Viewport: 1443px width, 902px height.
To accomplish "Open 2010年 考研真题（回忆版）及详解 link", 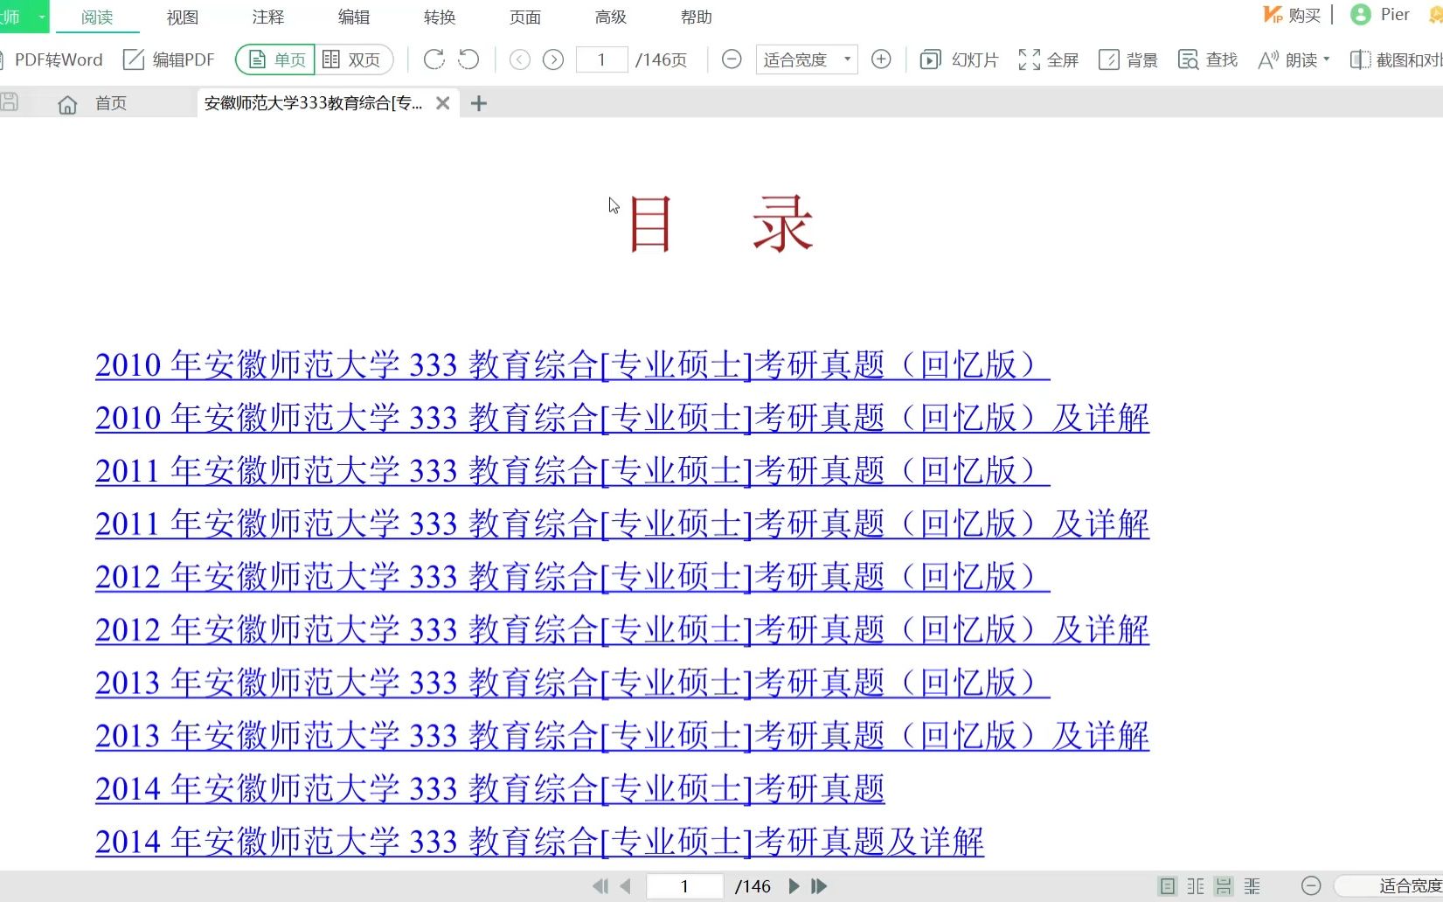I will click(622, 418).
